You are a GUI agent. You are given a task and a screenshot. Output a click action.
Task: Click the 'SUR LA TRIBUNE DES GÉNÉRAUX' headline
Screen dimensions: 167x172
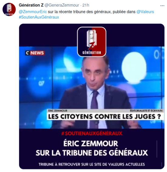coord(92,153)
